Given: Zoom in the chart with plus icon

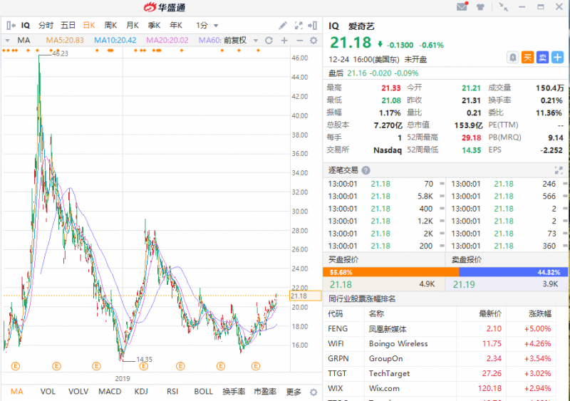Looking at the screenshot, I should point(284,41).
